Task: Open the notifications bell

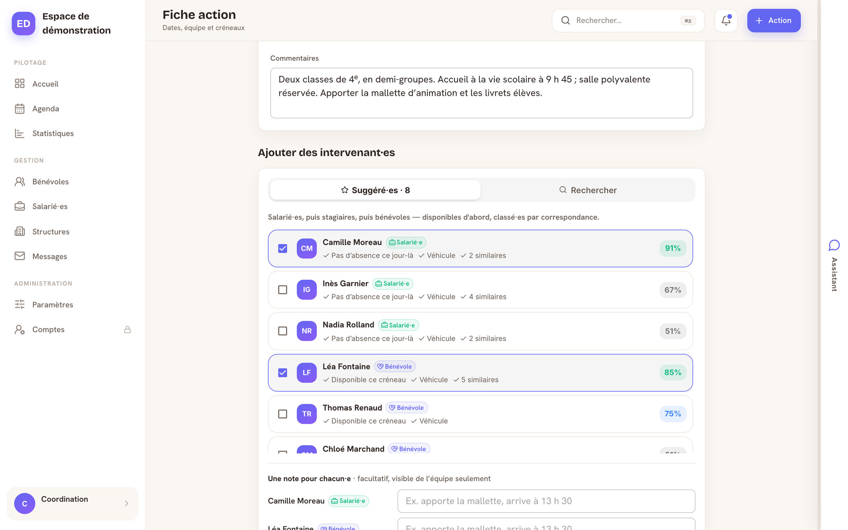Action: coord(726,20)
